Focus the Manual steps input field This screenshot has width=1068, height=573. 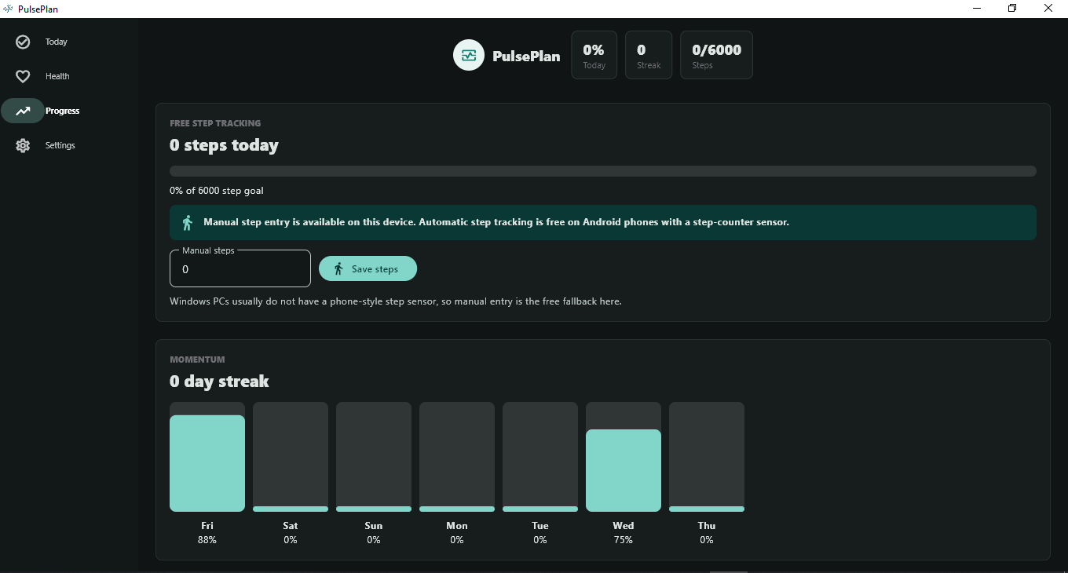(x=240, y=268)
